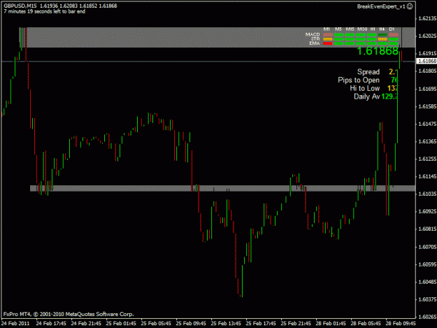Click the 25 Feb 05:45 time axis label
Image resolution: width=437 pixels, height=328 pixels.
click(156, 323)
